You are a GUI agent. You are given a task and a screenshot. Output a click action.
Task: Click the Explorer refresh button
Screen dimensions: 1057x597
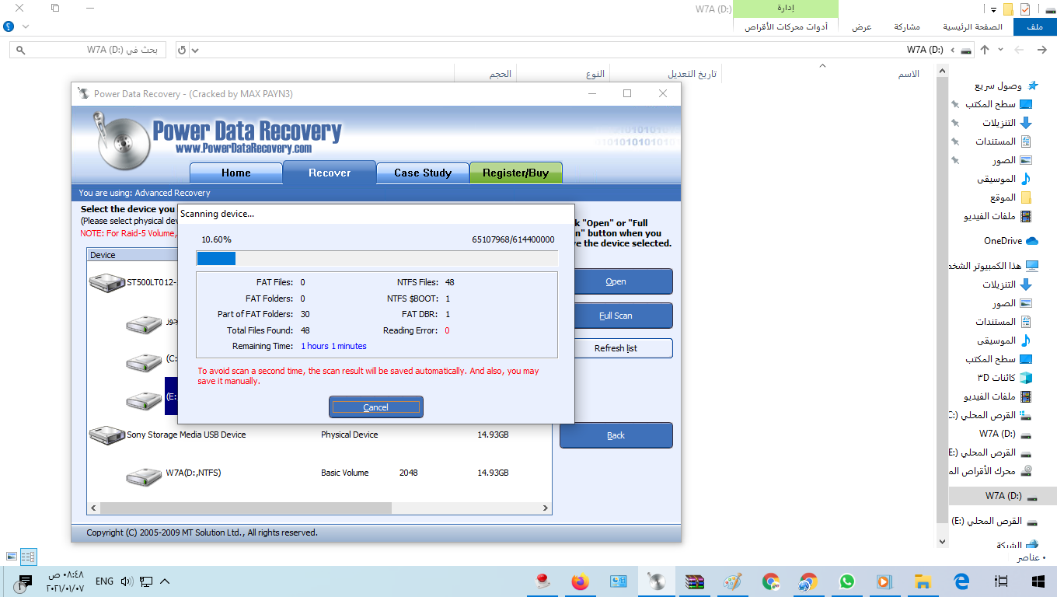(x=182, y=50)
